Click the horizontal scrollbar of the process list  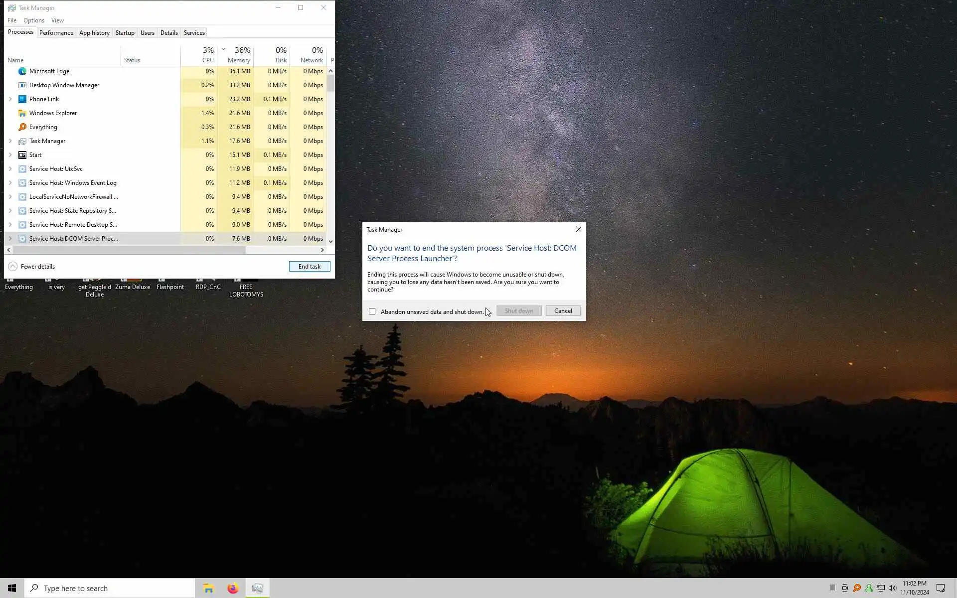130,250
